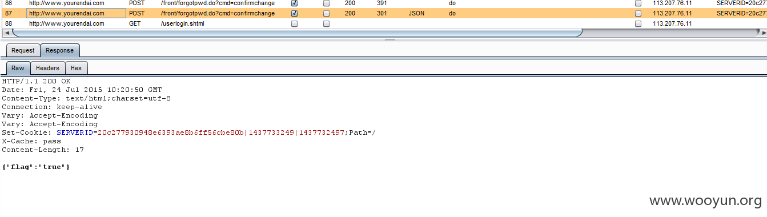767x217 pixels.
Task: Open the Raw view tab
Action: 18,68
